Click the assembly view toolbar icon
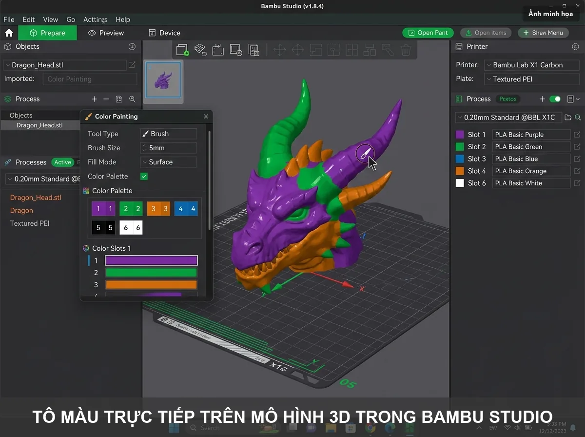Image resolution: width=585 pixels, height=437 pixels. click(x=370, y=50)
